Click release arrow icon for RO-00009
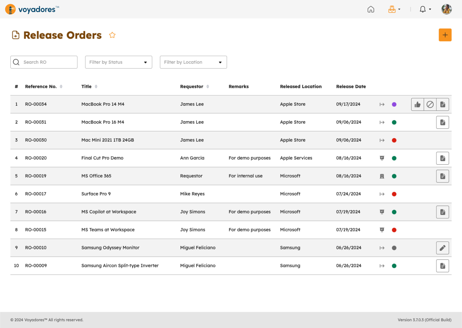 click(x=382, y=266)
